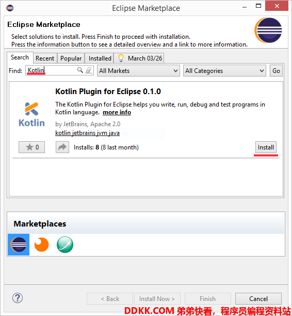The image size is (292, 316).
Task: Open the All Markets dropdown
Action: coord(138,71)
